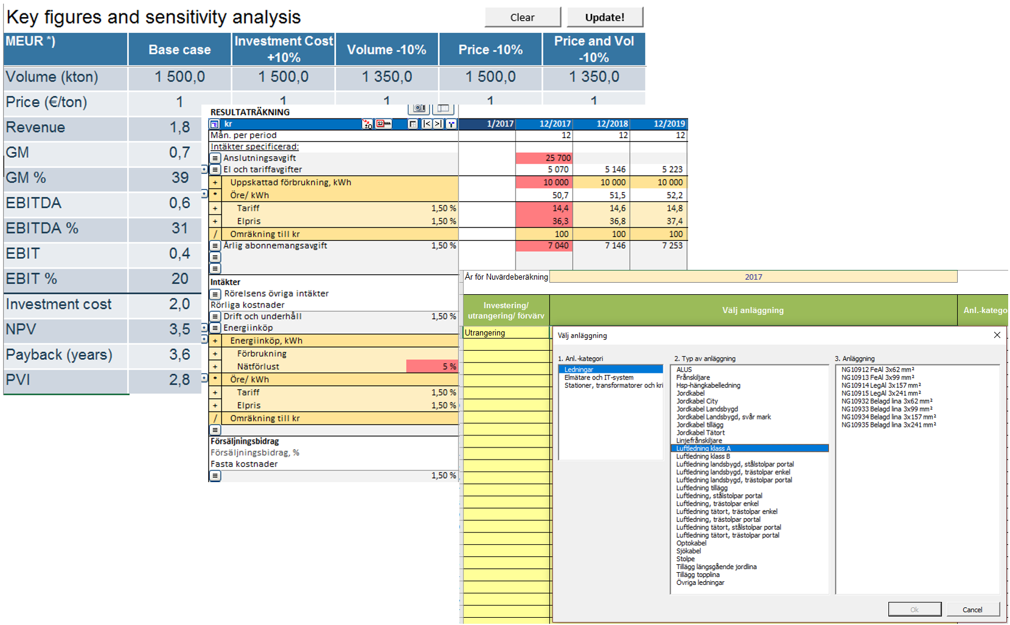Click plus operator beside Energiinköp, kWh
The width and height of the screenshot is (1010, 625).
[215, 341]
